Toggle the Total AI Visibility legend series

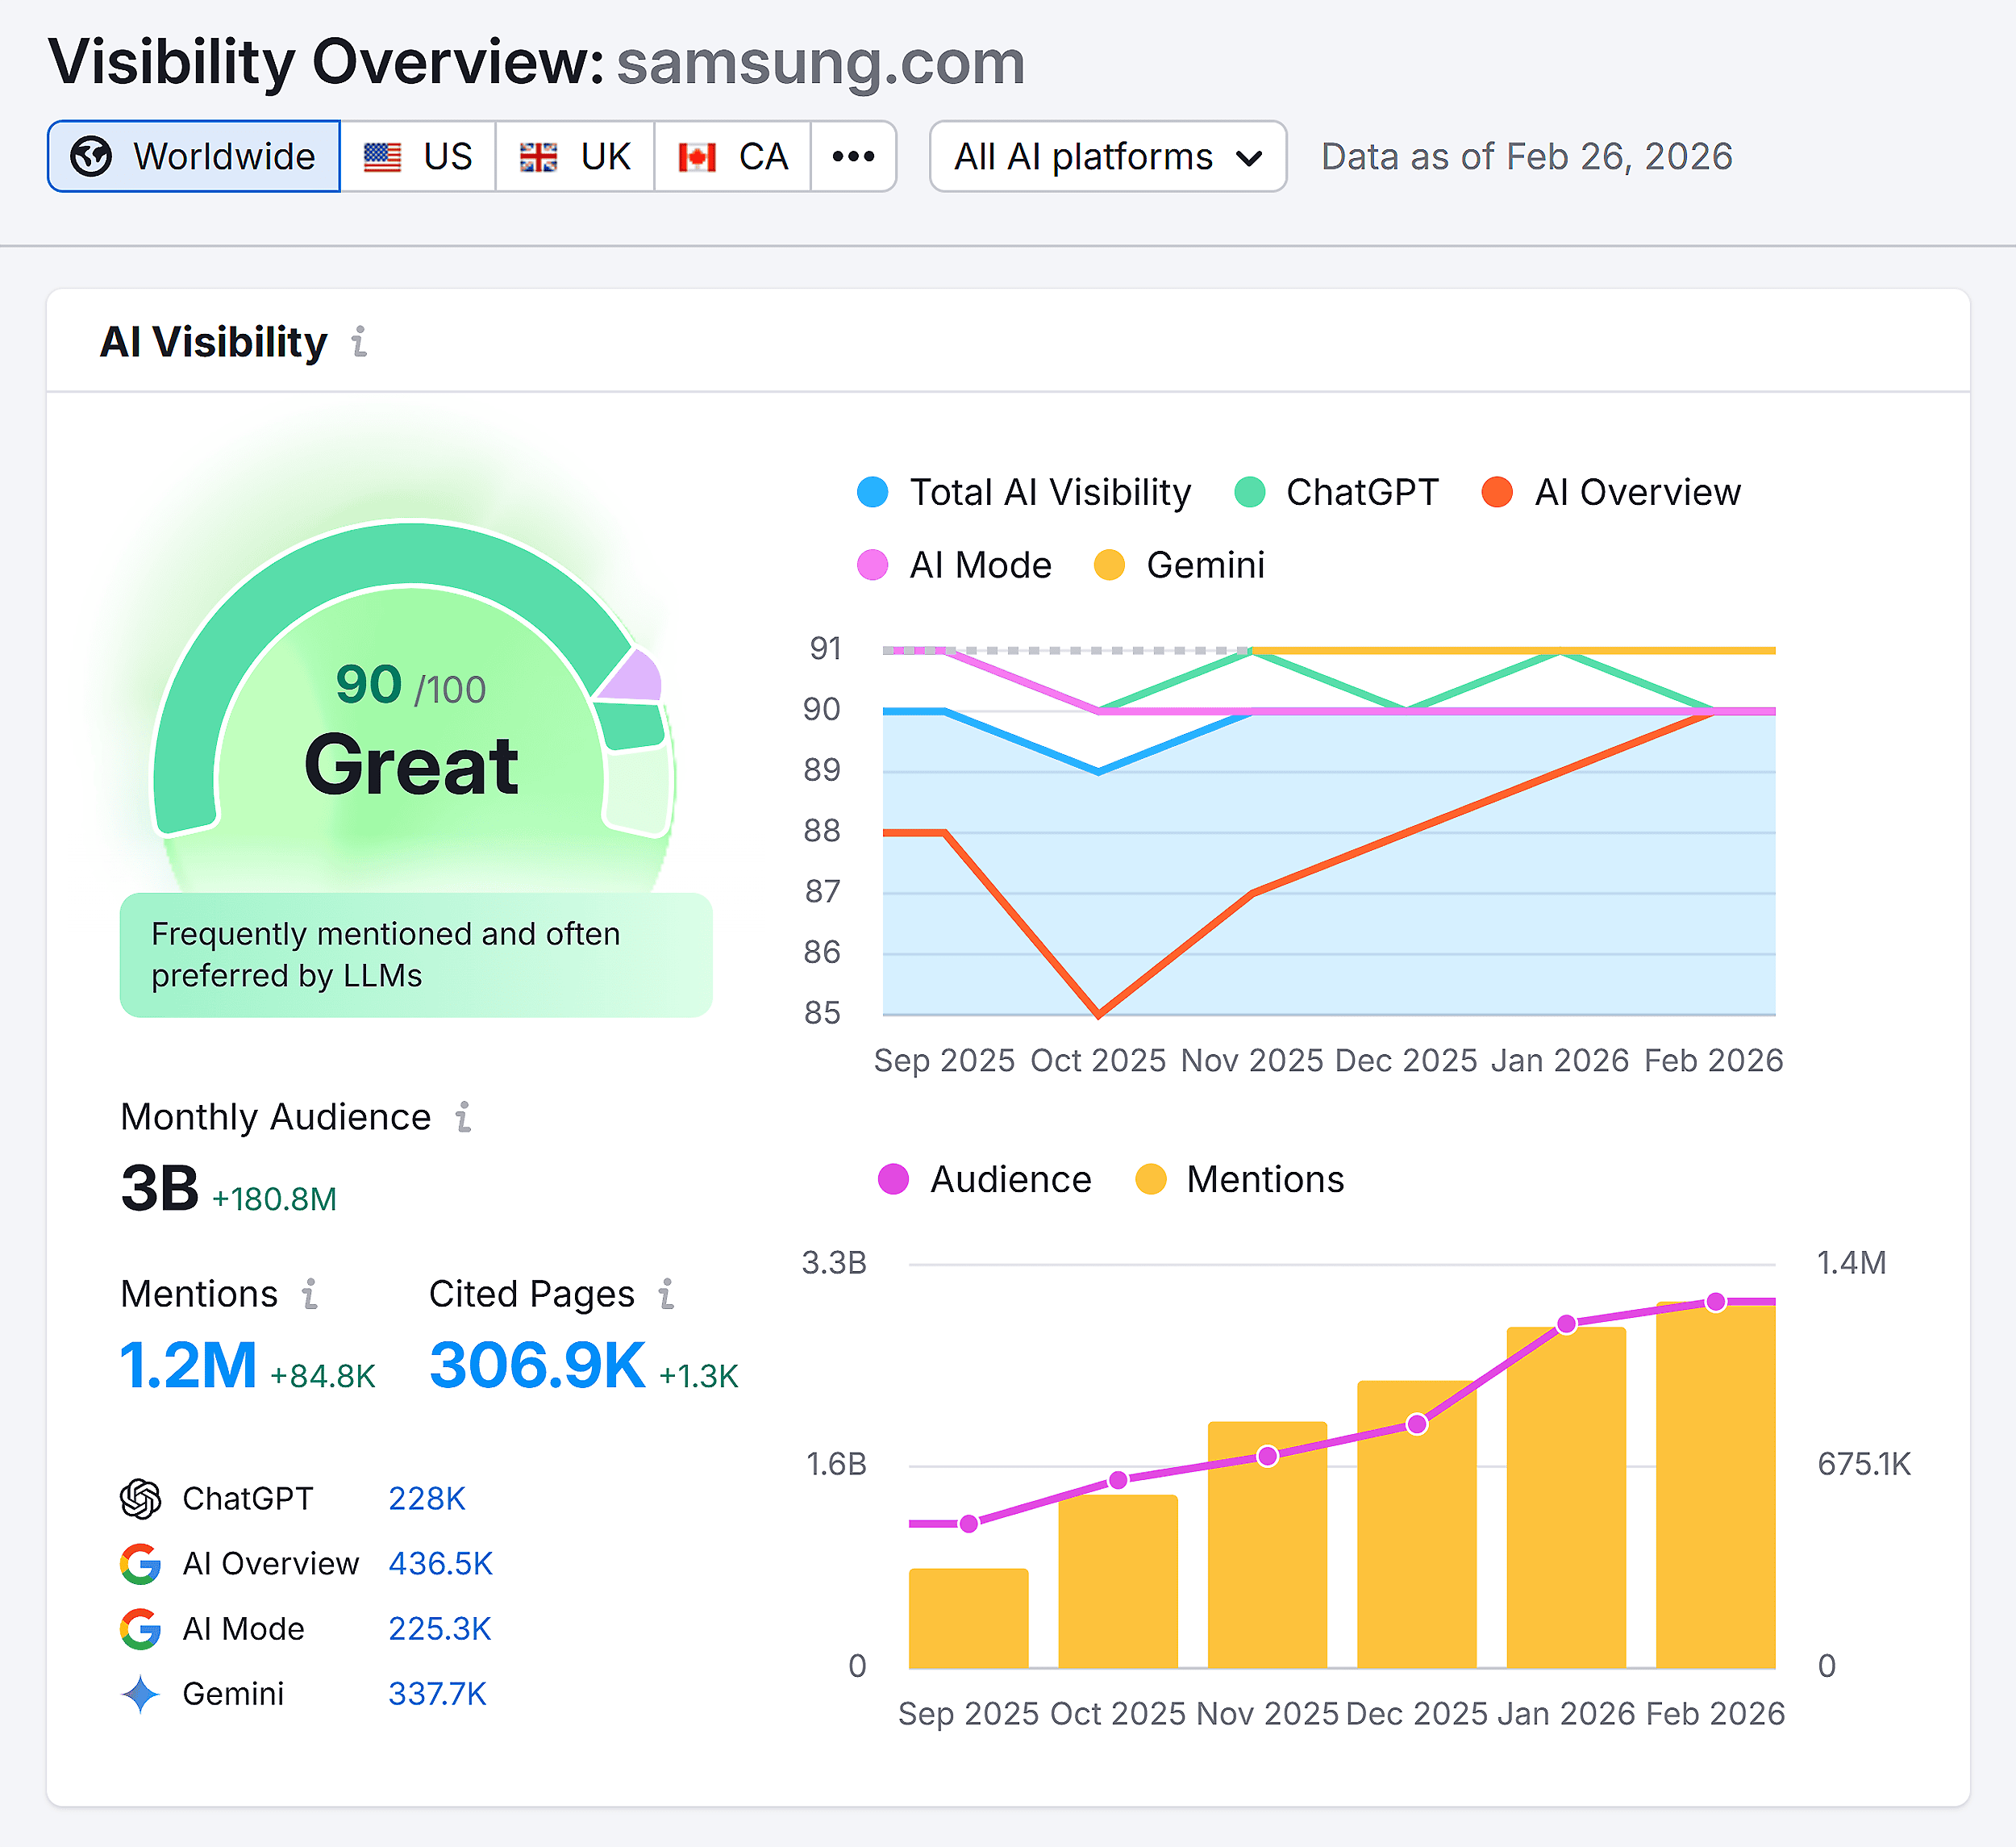1024,492
